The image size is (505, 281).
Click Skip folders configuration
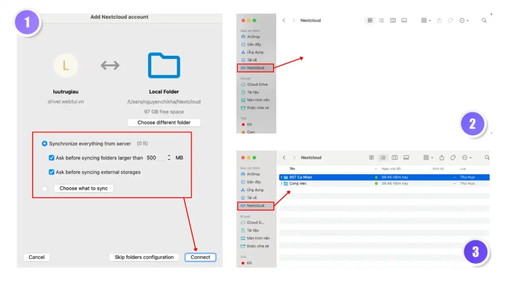pos(144,257)
